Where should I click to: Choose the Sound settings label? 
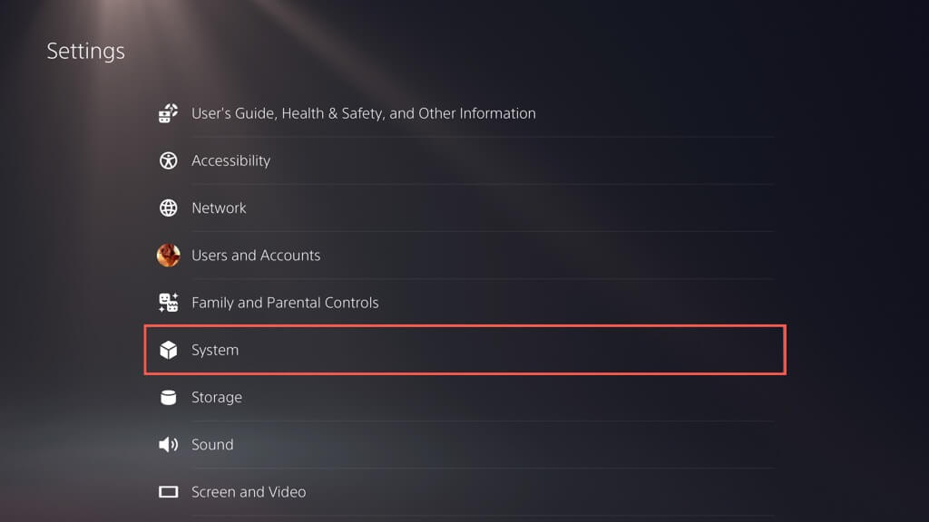(x=212, y=444)
